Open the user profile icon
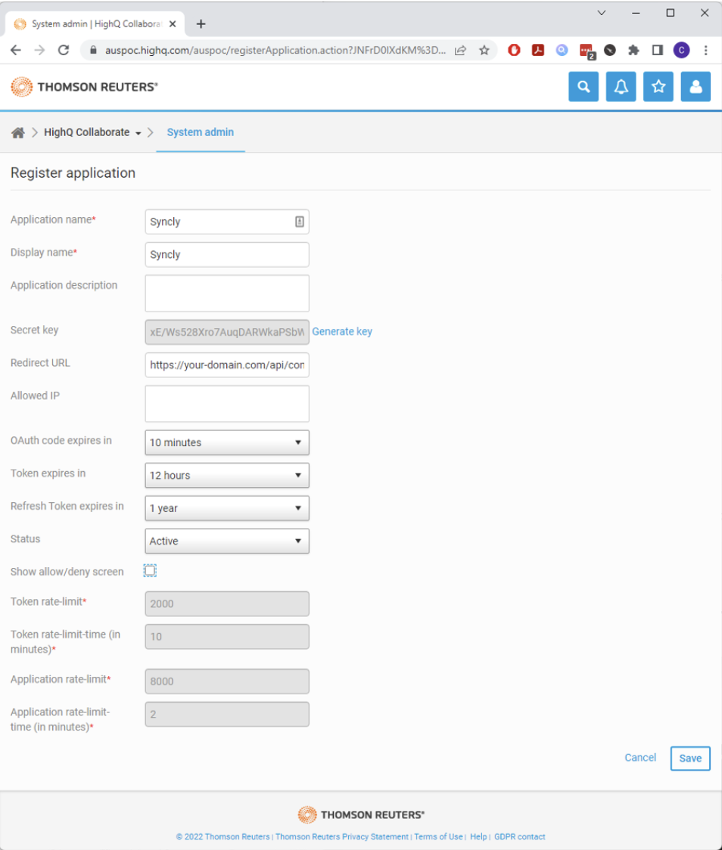 pos(695,86)
